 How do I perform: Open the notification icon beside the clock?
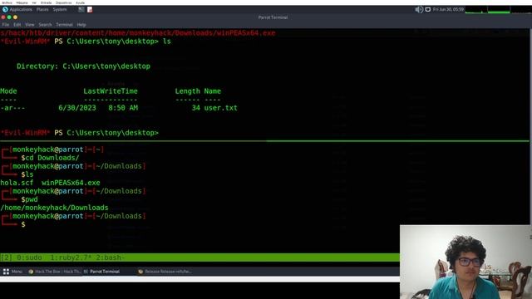tap(428, 9)
